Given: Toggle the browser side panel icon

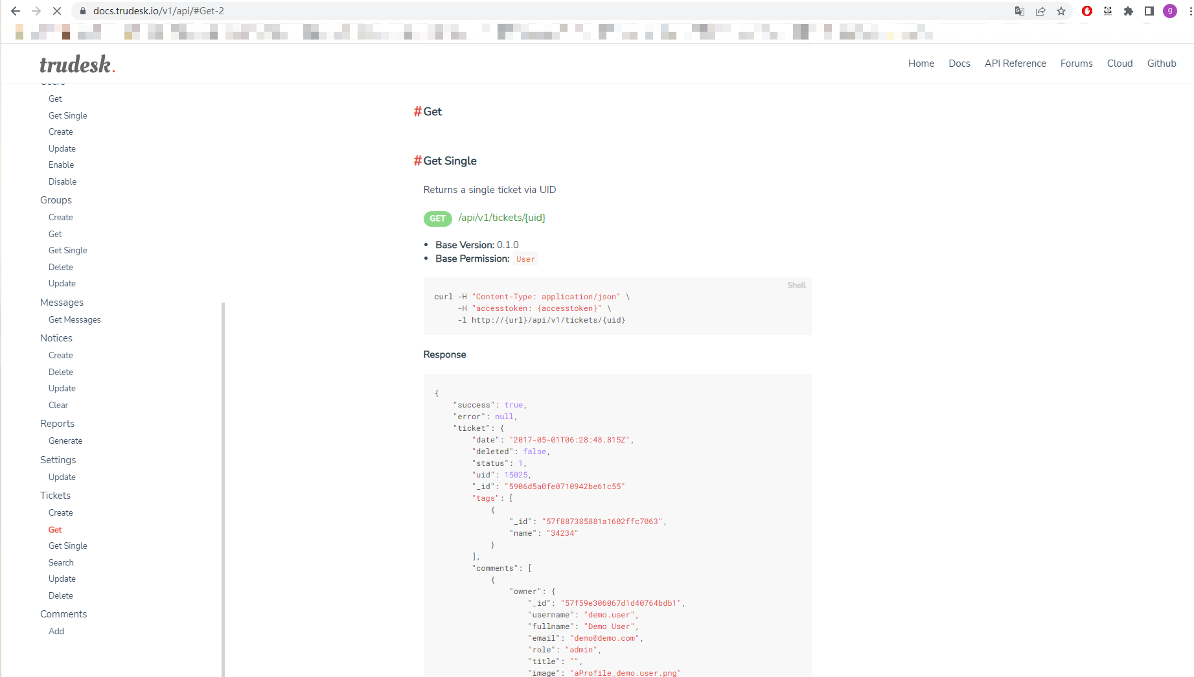Looking at the screenshot, I should [x=1149, y=11].
